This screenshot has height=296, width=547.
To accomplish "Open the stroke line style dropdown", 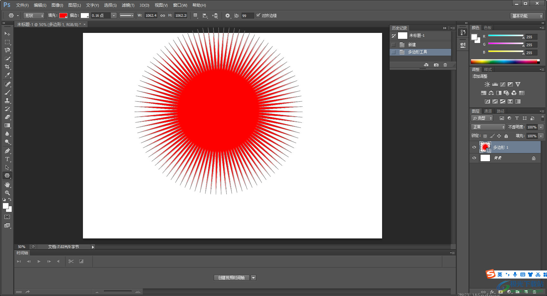I will [127, 15].
